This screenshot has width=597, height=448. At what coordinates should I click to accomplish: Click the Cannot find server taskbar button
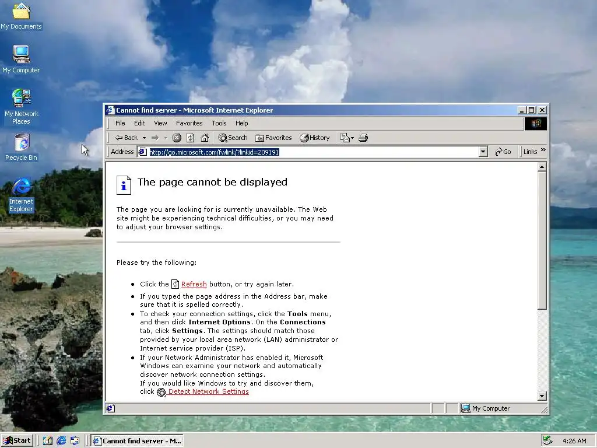click(x=138, y=441)
